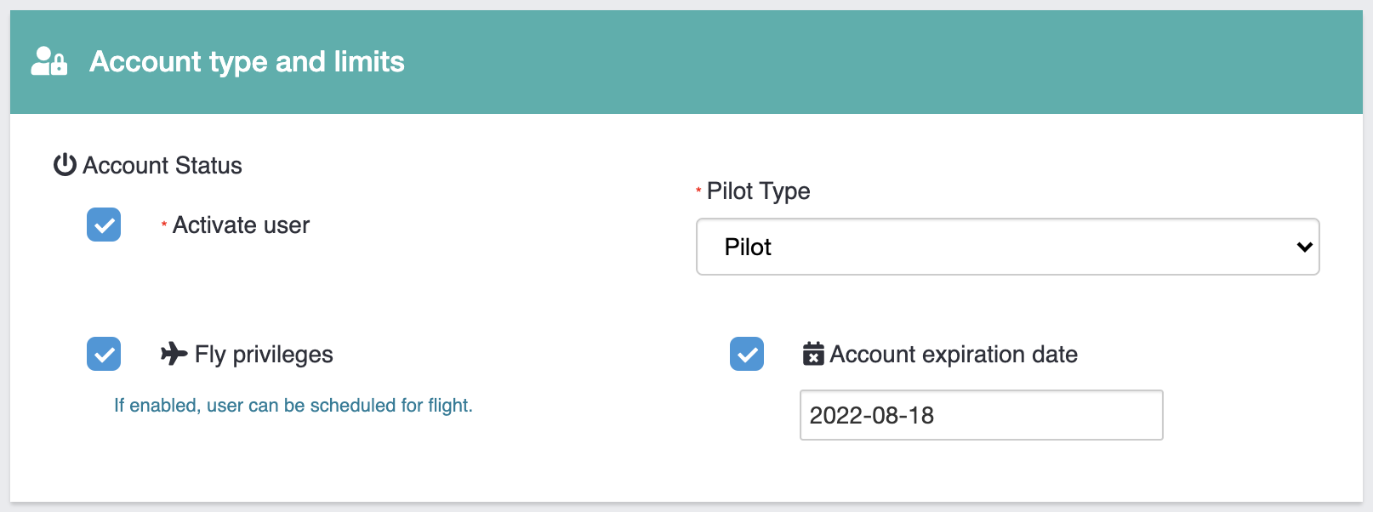The image size is (1373, 512).
Task: Click the 'Account Status' section label
Action: [x=162, y=165]
